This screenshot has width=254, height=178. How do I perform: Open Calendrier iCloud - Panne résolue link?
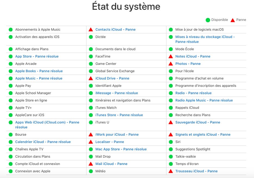(x=43, y=142)
